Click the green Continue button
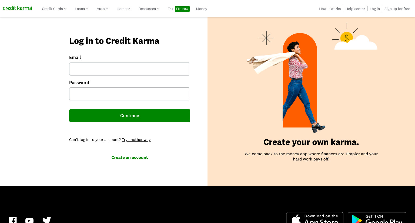Viewport: 415px width, 223px height. pos(130,116)
